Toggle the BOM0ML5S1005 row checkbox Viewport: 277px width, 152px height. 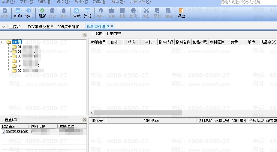click(4, 132)
